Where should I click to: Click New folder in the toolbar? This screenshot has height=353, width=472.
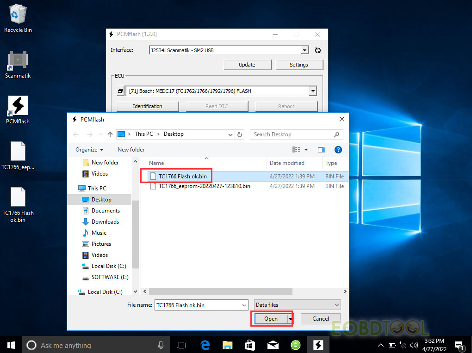click(x=131, y=150)
